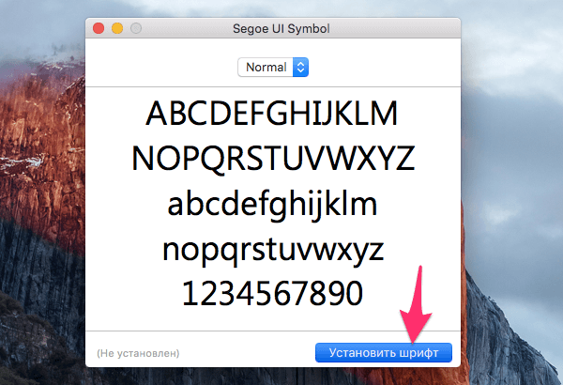Click the ABCDEFGHIJKLM preview line
Screen dimensions: 563x385
click(x=272, y=114)
